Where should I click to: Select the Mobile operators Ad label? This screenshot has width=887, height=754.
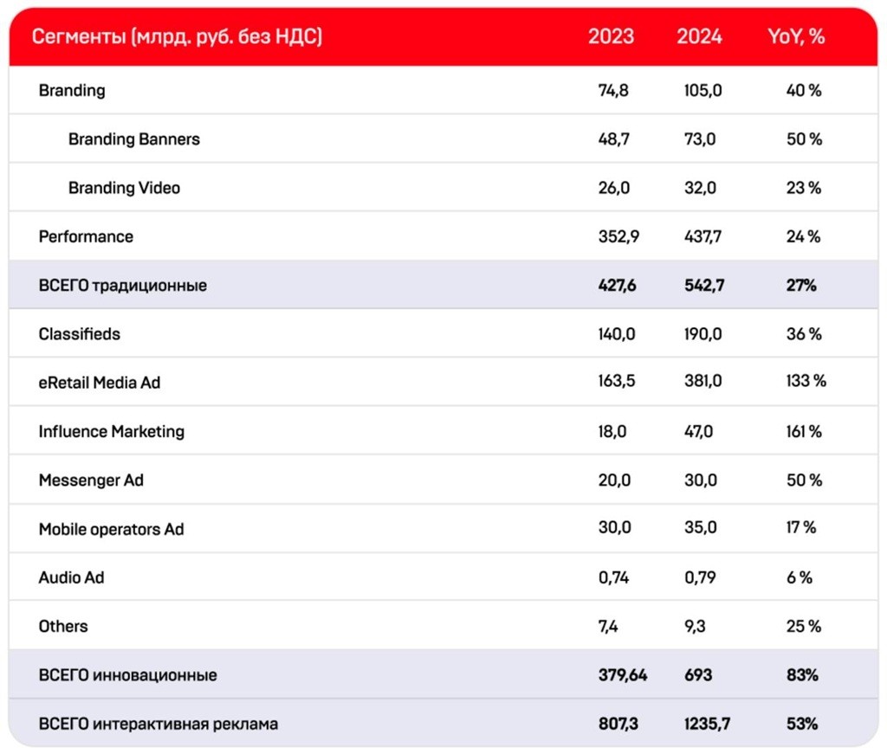[x=112, y=529]
